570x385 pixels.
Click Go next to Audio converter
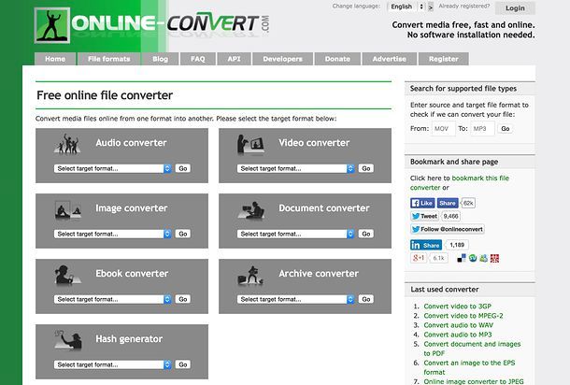(183, 168)
